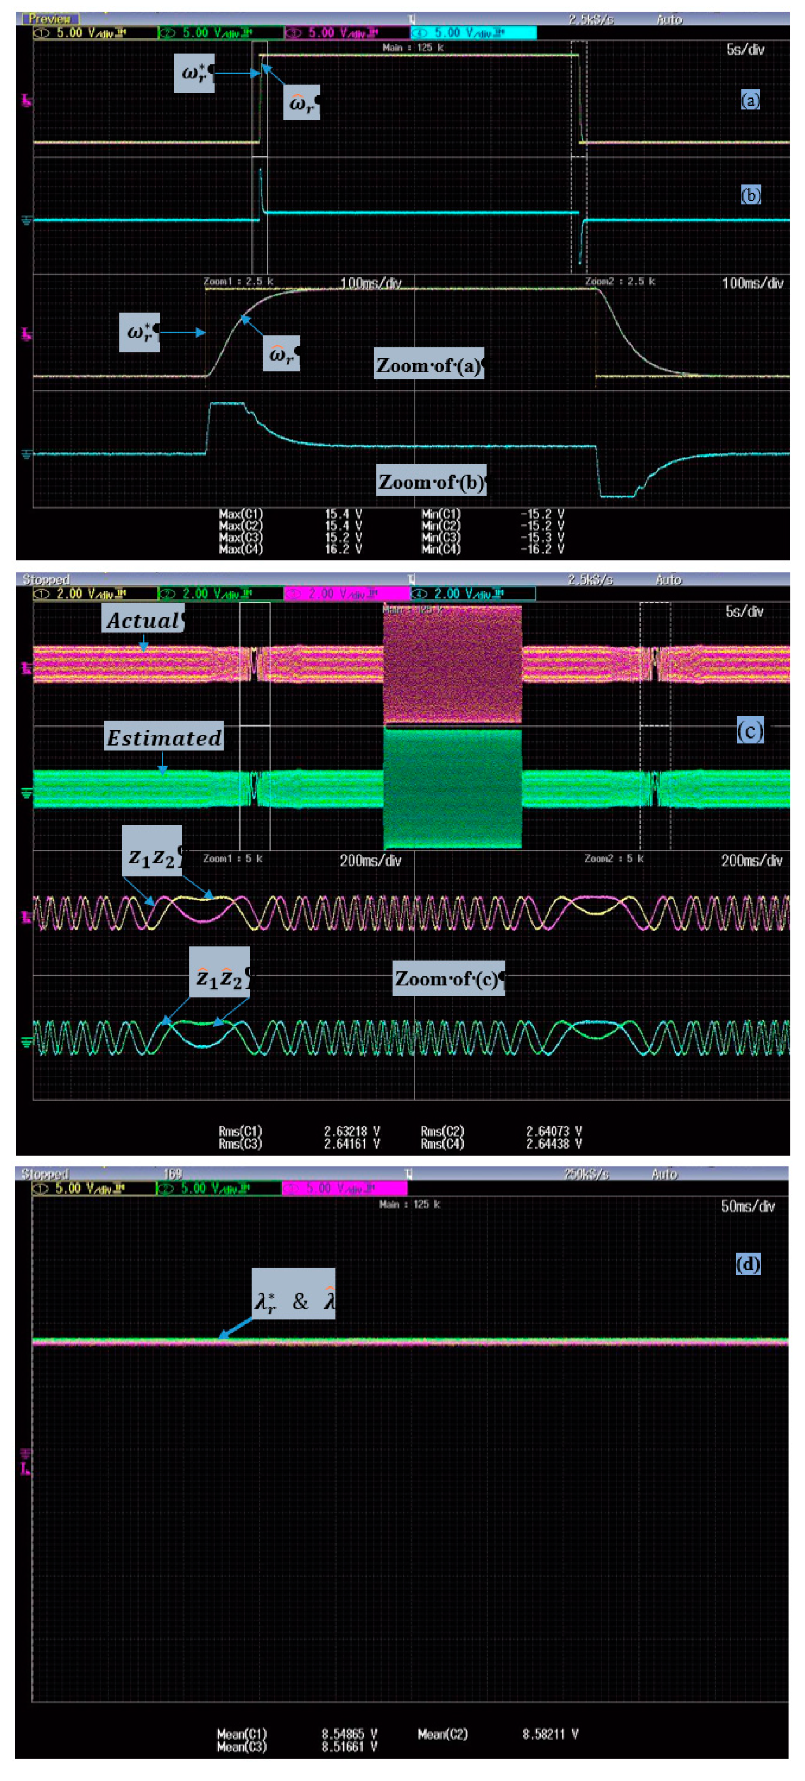Toggle yellow channel 1 on the 50ms/div scope
This screenshot has width=805, height=1781.
[93, 1188]
